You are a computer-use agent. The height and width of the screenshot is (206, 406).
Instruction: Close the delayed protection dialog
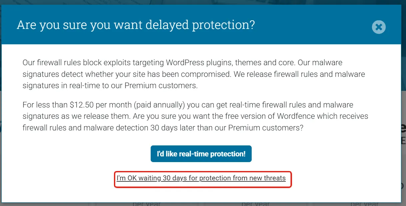tap(379, 27)
